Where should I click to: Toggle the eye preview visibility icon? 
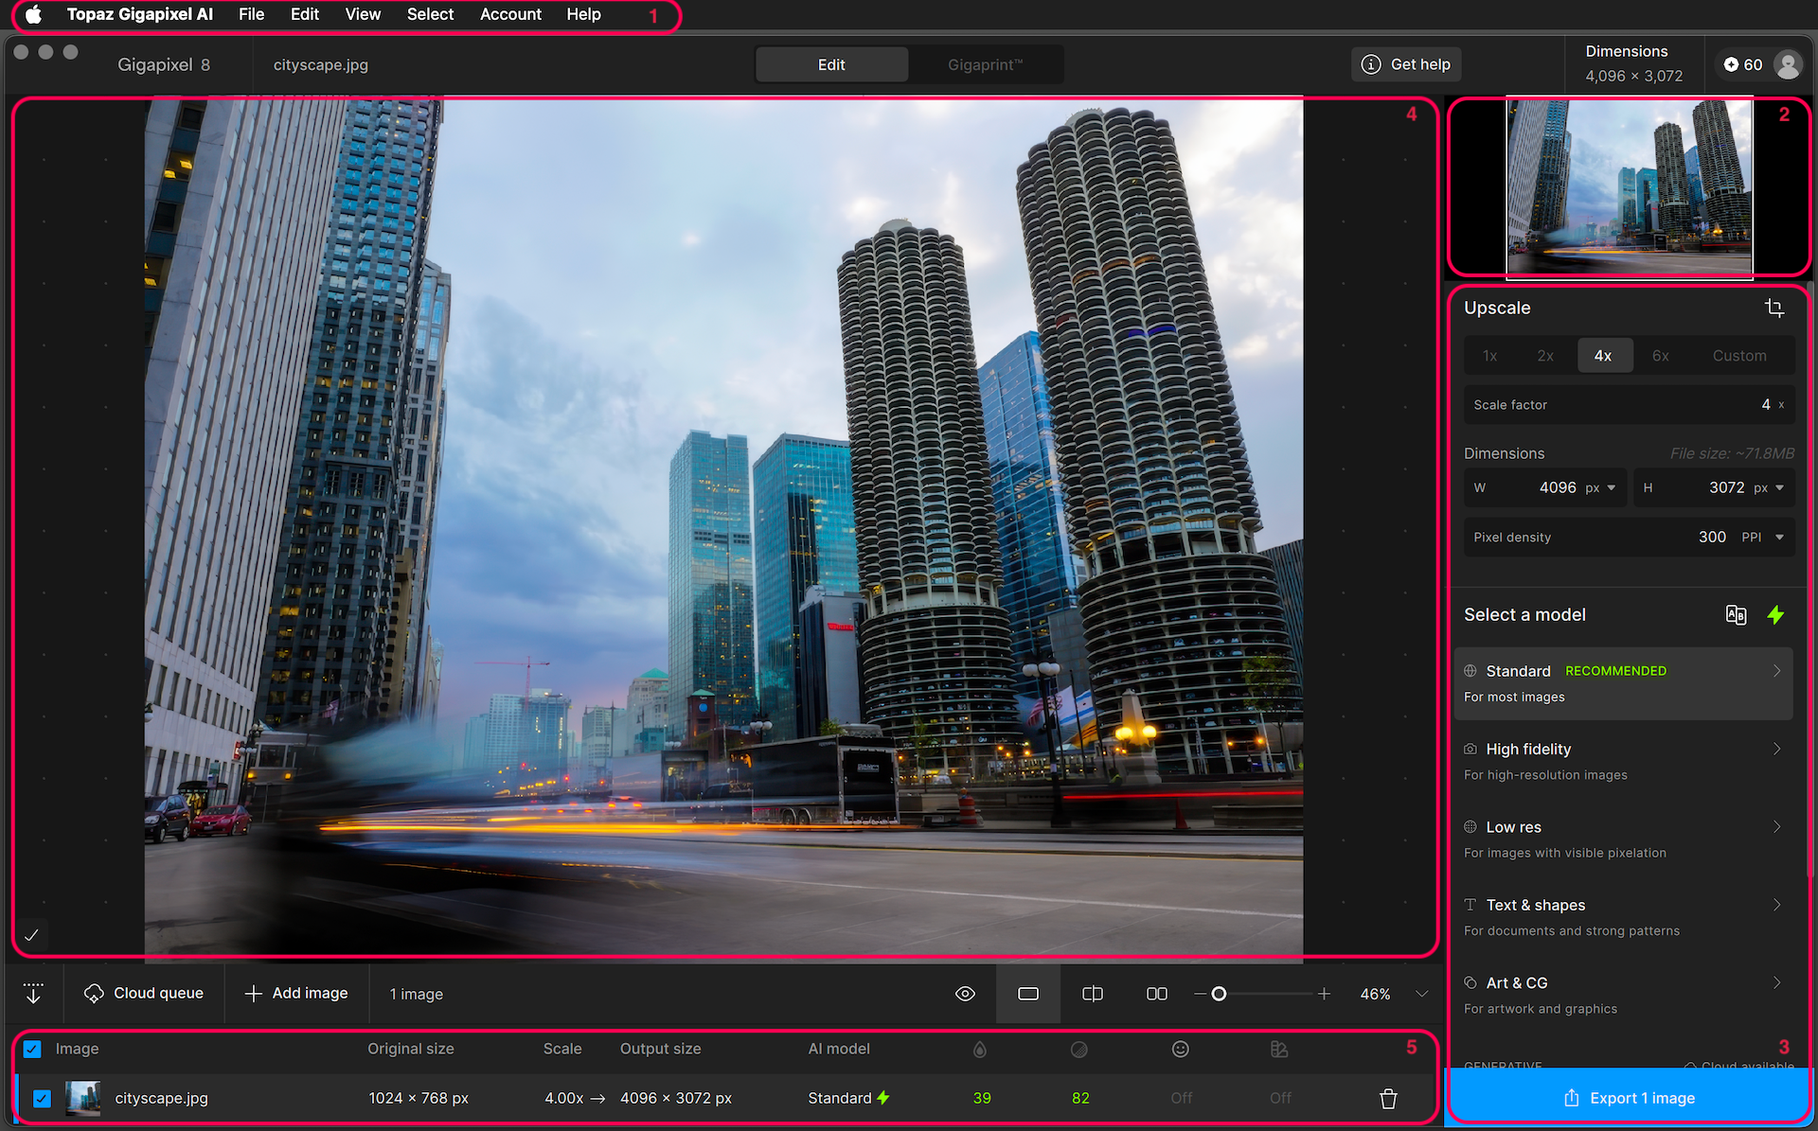point(965,994)
